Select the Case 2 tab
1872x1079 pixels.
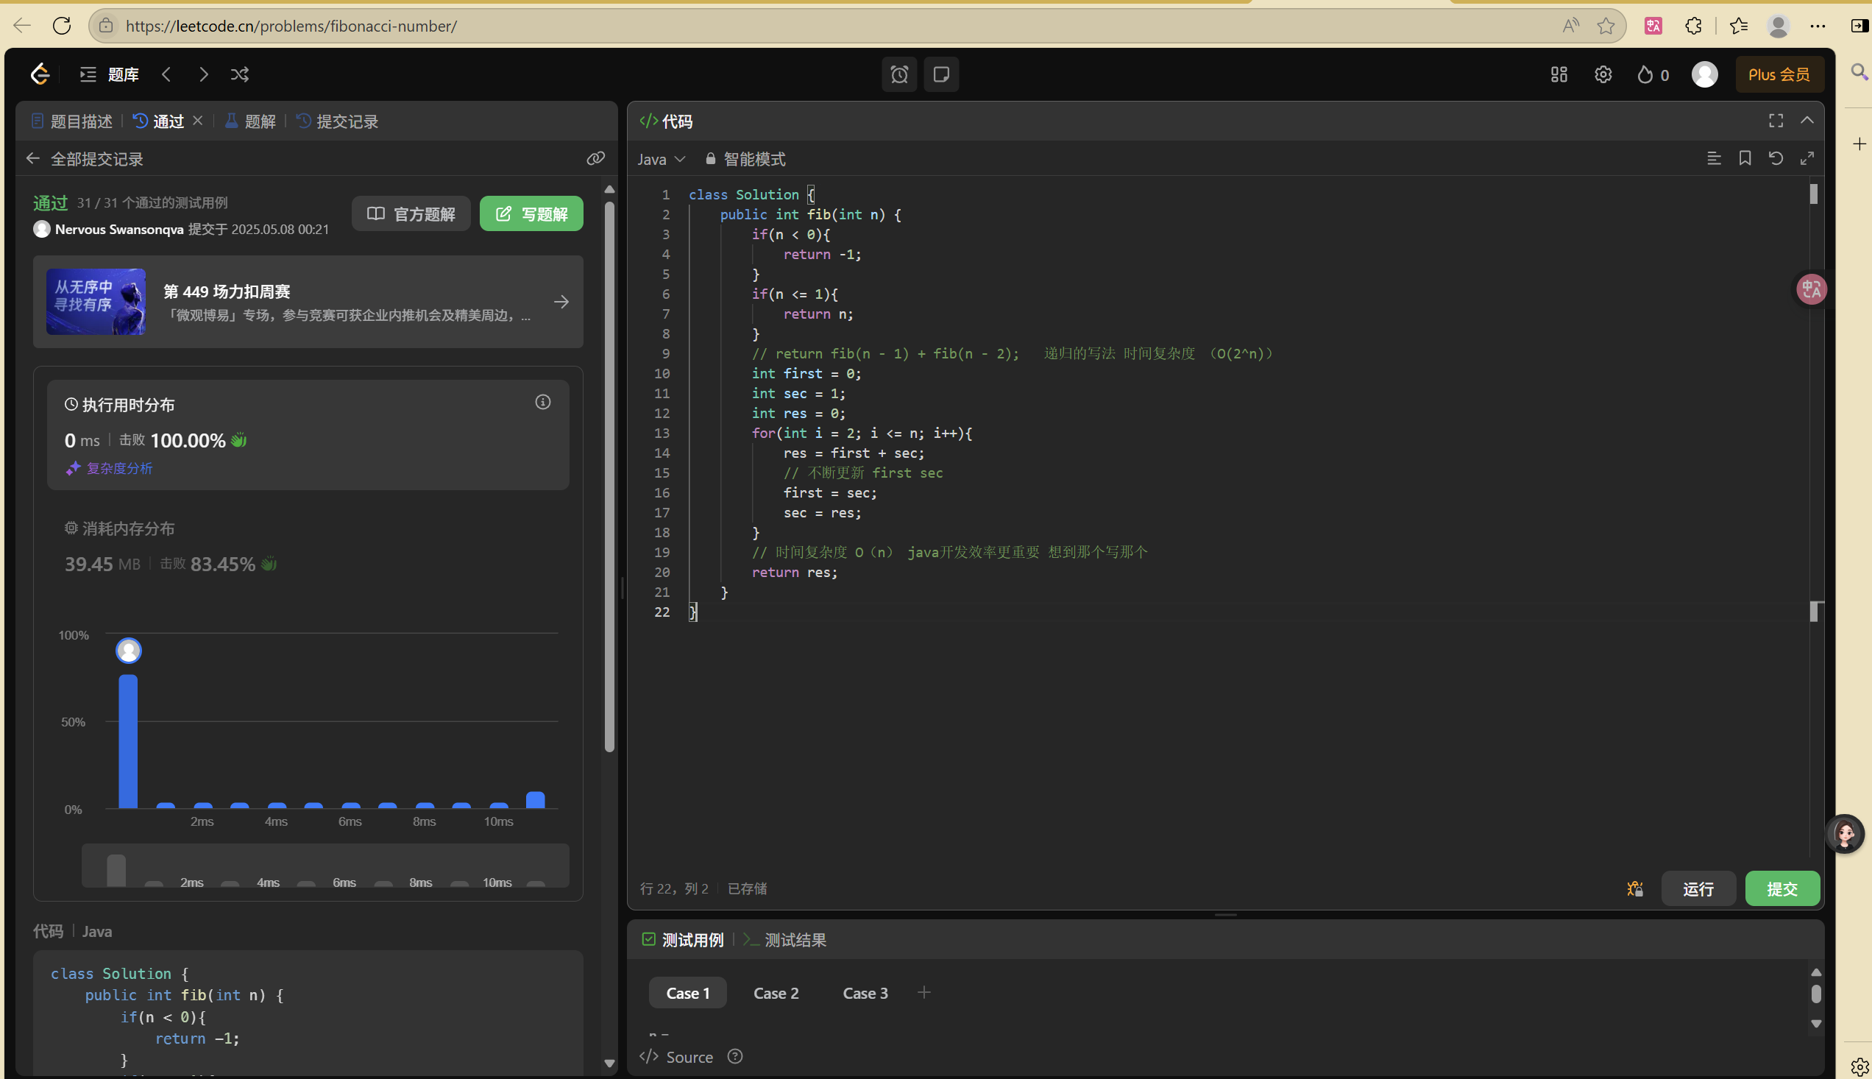tap(776, 992)
